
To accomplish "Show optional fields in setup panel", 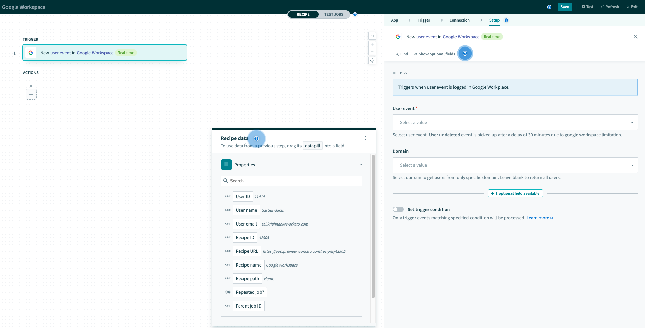I will [x=434, y=54].
